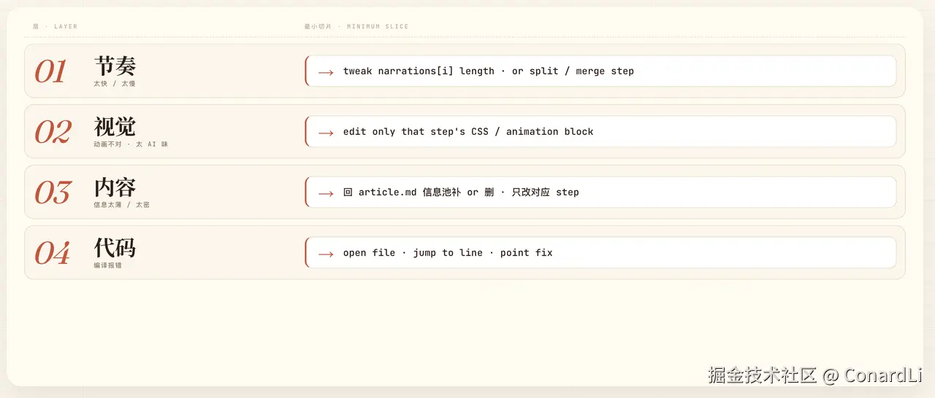This screenshot has height=398, width=935.
Task: Select the 02 number in the 视觉 row
Action: point(53,132)
